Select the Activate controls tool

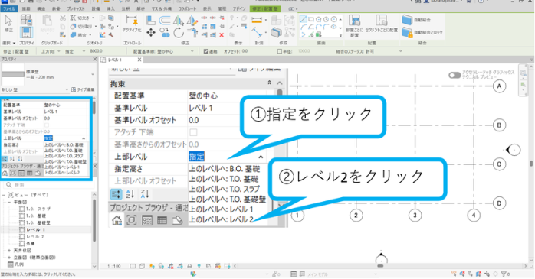(x=132, y=23)
